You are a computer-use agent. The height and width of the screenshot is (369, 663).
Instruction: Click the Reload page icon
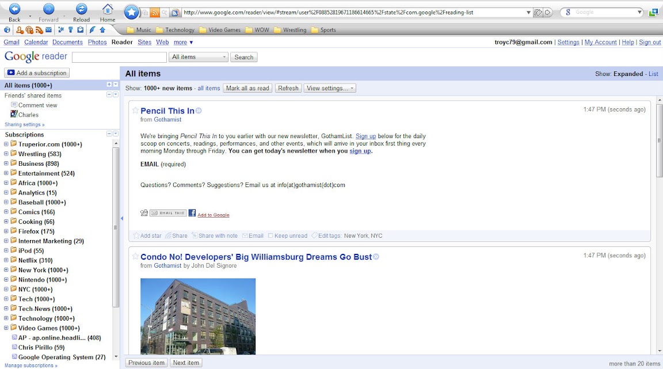tap(81, 9)
